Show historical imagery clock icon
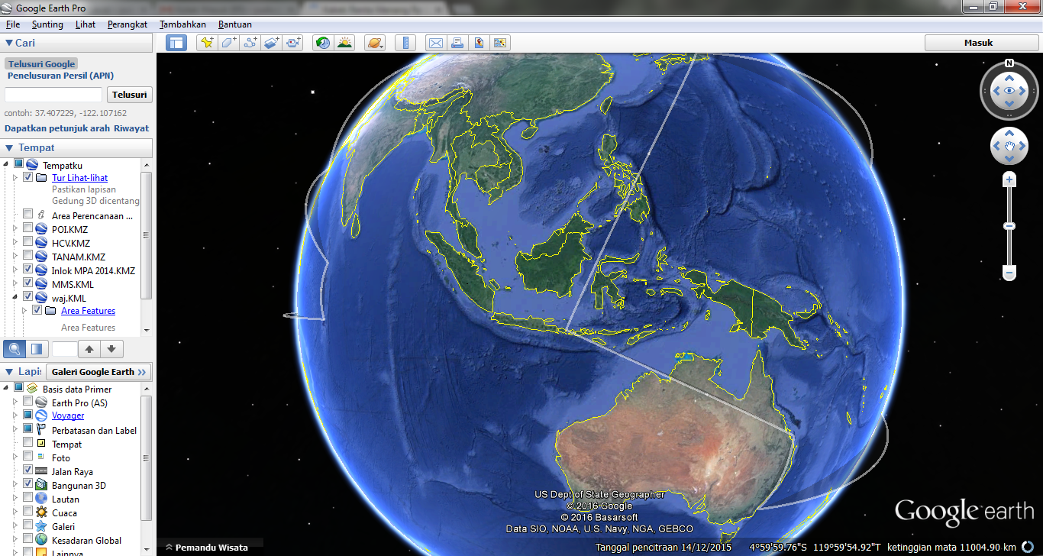This screenshot has width=1043, height=556. [323, 43]
